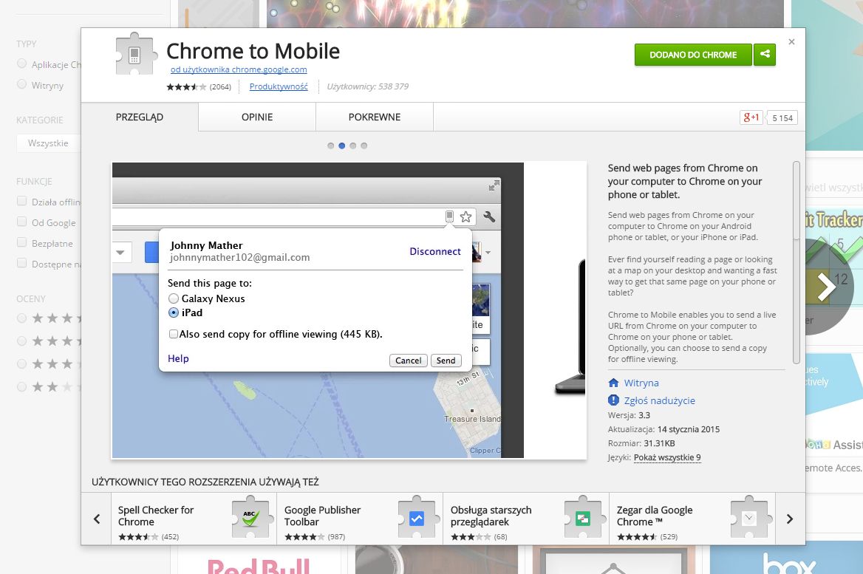Select Aplikacje Chrome type radio option
Screen dimensions: 863x574
22,64
